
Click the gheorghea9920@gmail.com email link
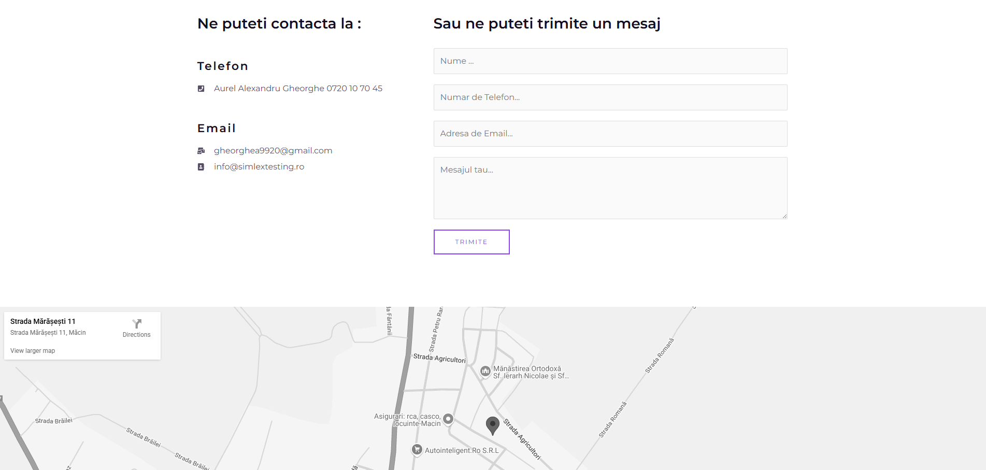[x=273, y=151]
